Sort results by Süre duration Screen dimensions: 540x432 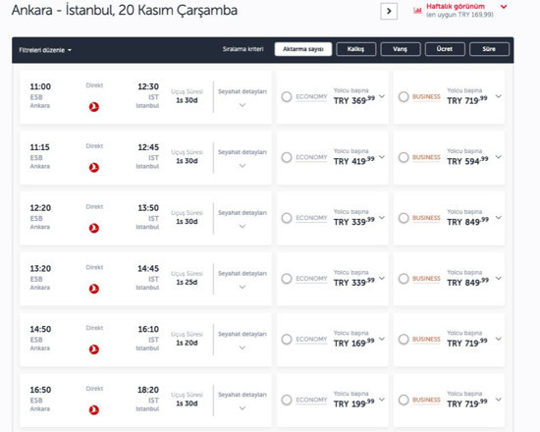[489, 49]
